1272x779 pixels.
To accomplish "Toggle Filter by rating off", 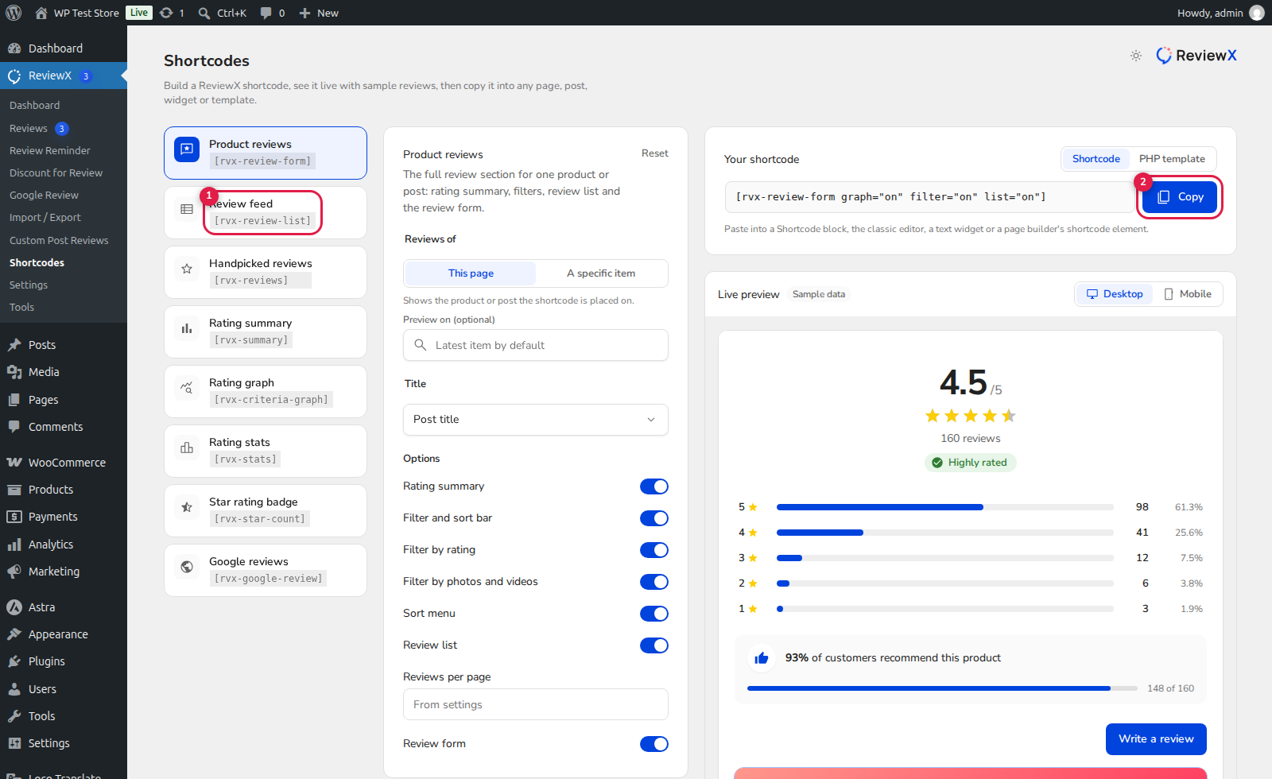I will click(x=654, y=550).
